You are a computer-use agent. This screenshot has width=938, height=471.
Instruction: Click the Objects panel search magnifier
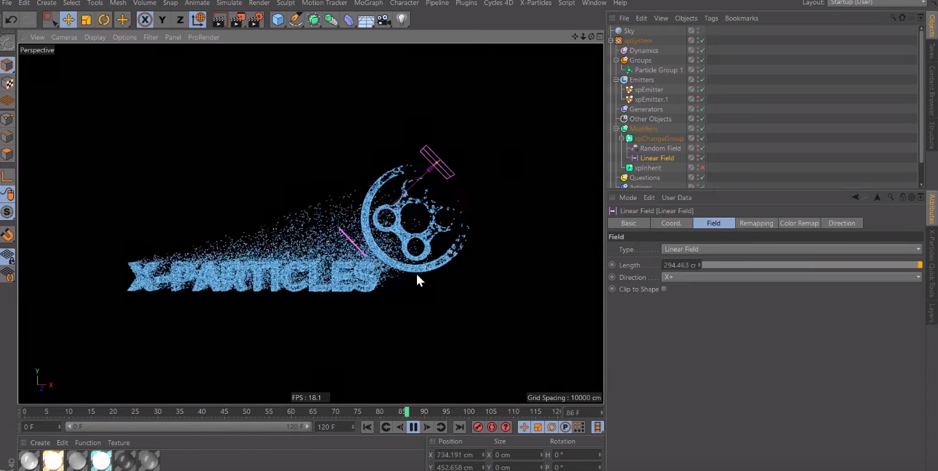tap(893, 18)
